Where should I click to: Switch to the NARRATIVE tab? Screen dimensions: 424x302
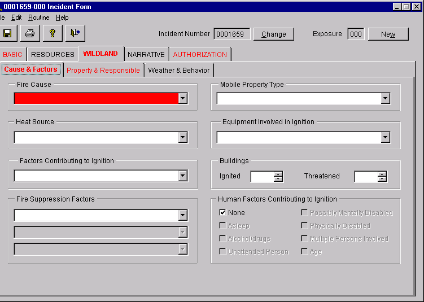(146, 55)
